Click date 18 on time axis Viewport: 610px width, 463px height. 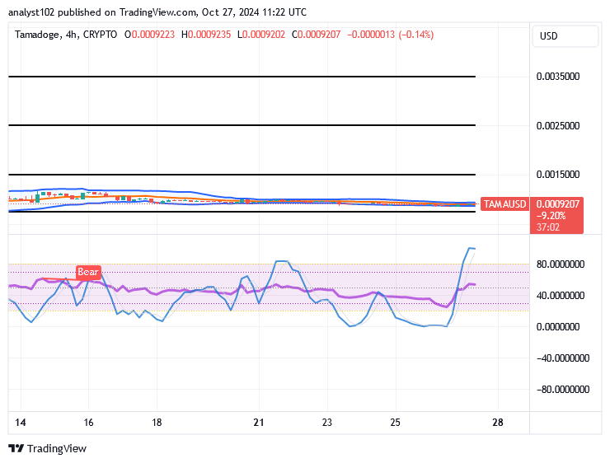(157, 422)
